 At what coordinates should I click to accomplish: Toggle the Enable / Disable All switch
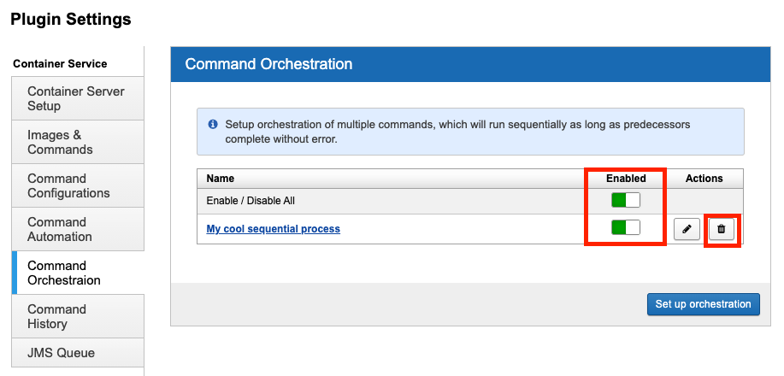(x=625, y=200)
